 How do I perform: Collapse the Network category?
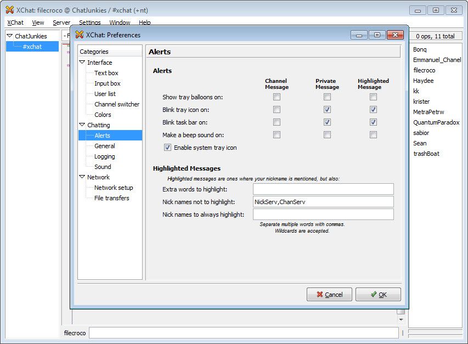pos(82,177)
